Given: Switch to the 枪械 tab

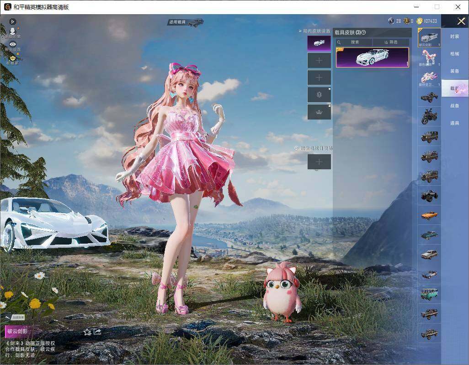Looking at the screenshot, I should click(x=455, y=54).
